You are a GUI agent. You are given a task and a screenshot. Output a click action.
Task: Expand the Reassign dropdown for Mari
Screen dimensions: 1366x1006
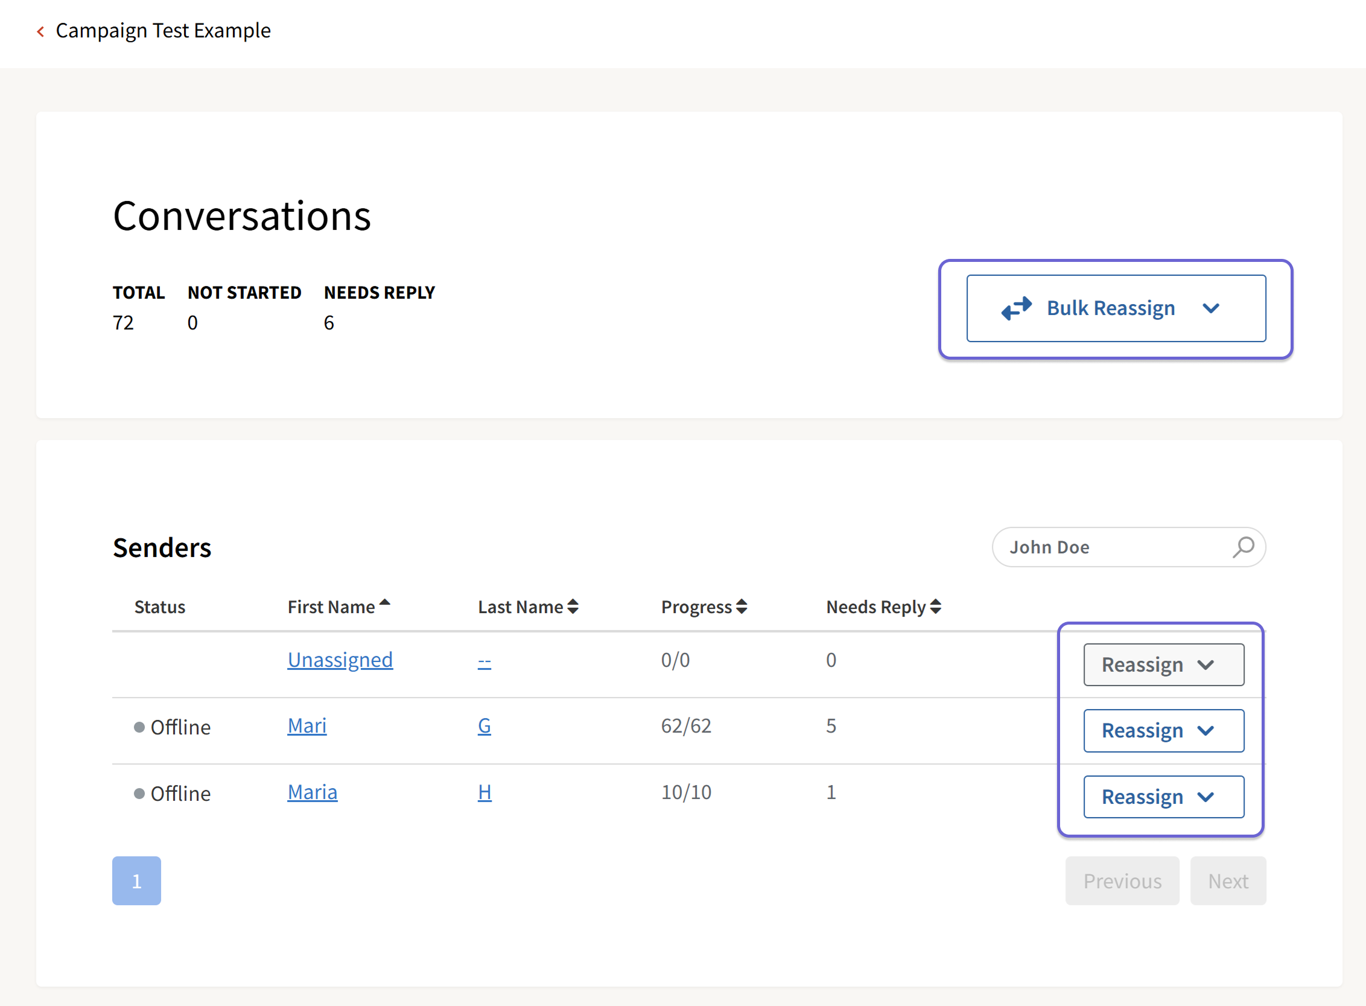click(1163, 730)
